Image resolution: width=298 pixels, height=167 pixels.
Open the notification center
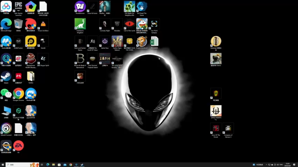tap(294, 165)
